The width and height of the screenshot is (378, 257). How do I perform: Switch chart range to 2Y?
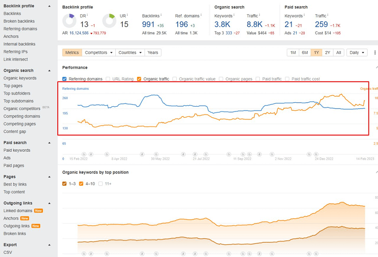click(327, 52)
